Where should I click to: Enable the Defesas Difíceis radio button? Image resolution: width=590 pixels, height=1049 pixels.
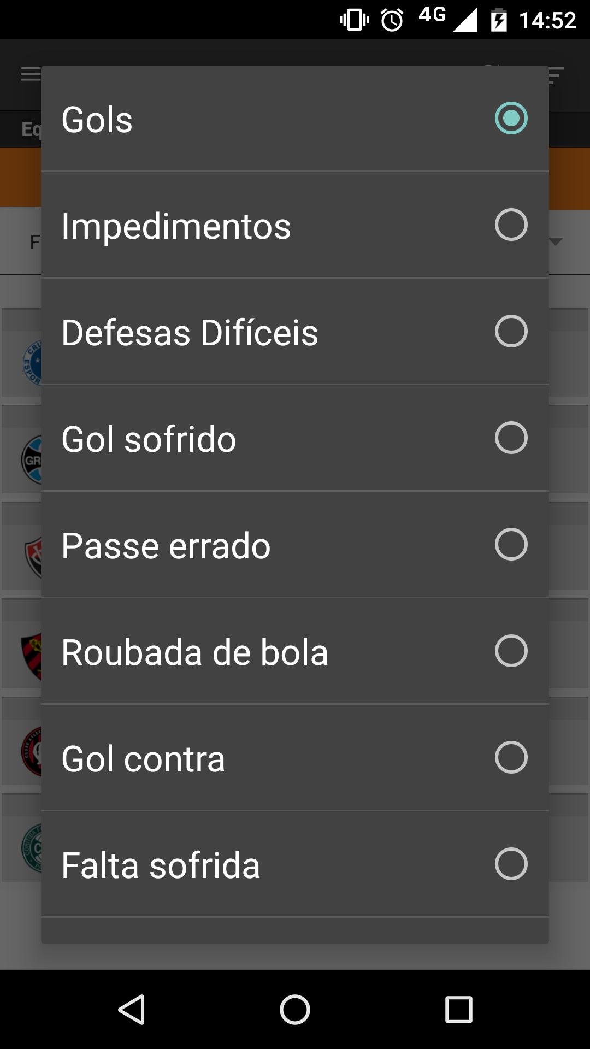coord(511,331)
